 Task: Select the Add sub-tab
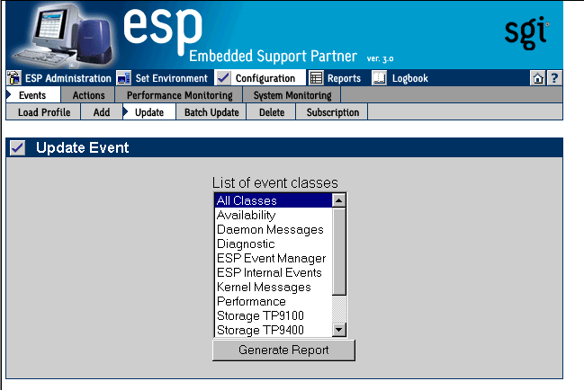point(102,112)
